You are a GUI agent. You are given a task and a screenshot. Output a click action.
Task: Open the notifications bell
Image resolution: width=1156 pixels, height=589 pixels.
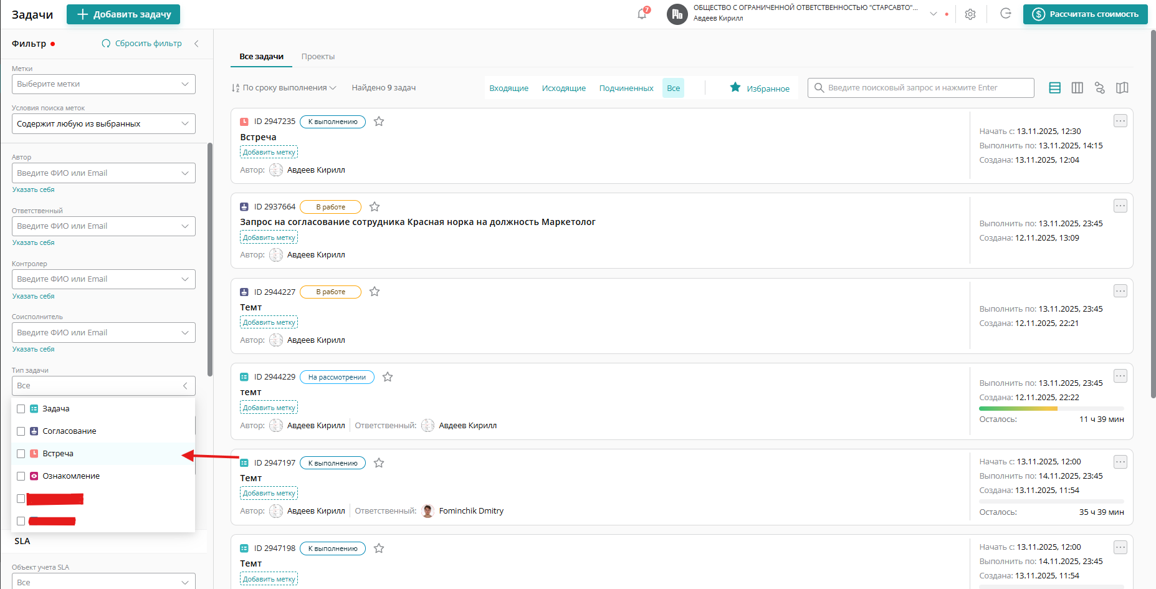point(642,14)
